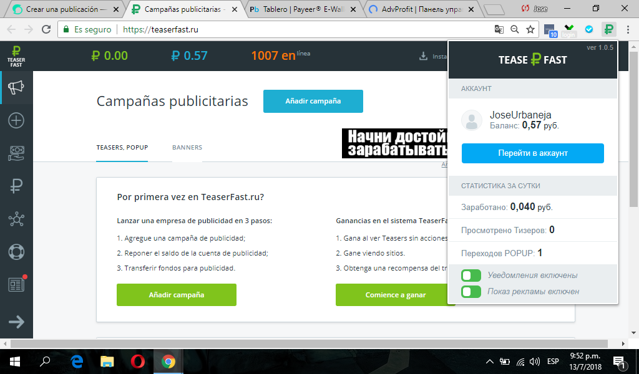This screenshot has height=374, width=639.
Task: Open the campaigns megaphone sidebar icon
Action: (x=16, y=87)
